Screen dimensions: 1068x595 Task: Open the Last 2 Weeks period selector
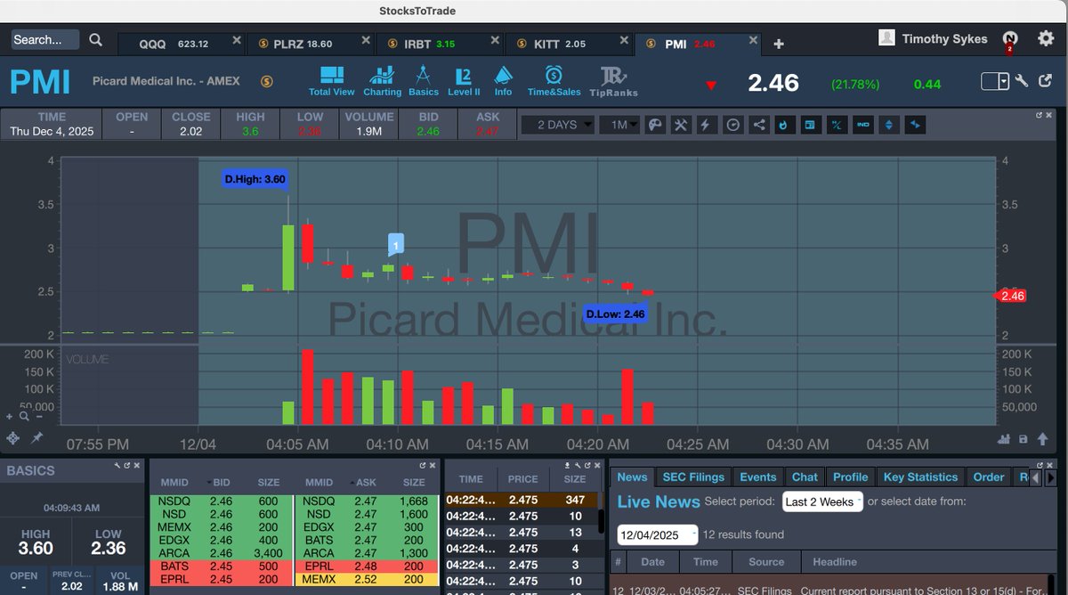pos(821,501)
